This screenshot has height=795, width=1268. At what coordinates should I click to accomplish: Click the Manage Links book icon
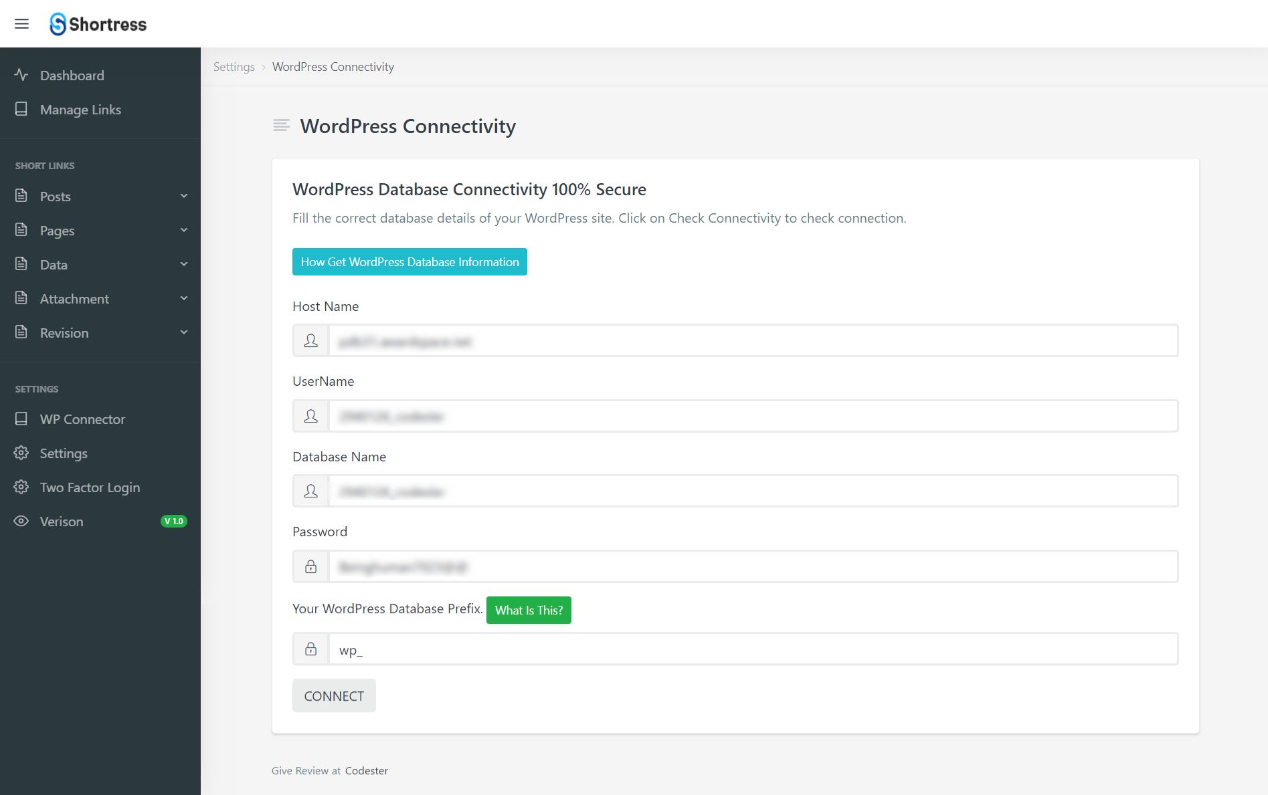click(x=21, y=109)
